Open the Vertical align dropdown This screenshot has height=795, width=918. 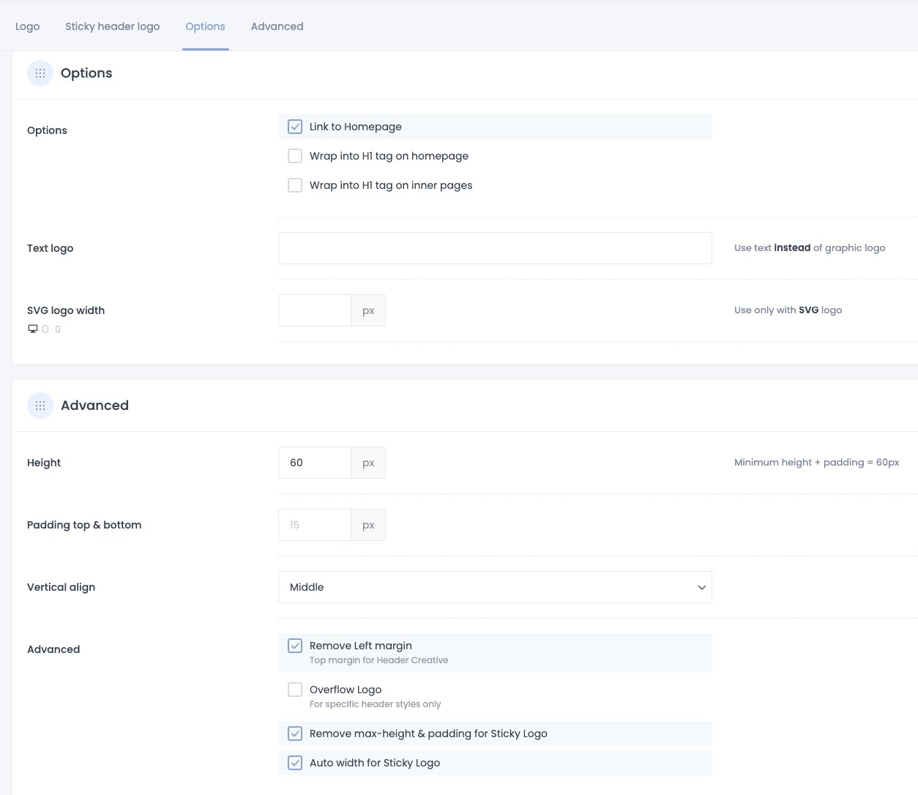[x=495, y=587]
